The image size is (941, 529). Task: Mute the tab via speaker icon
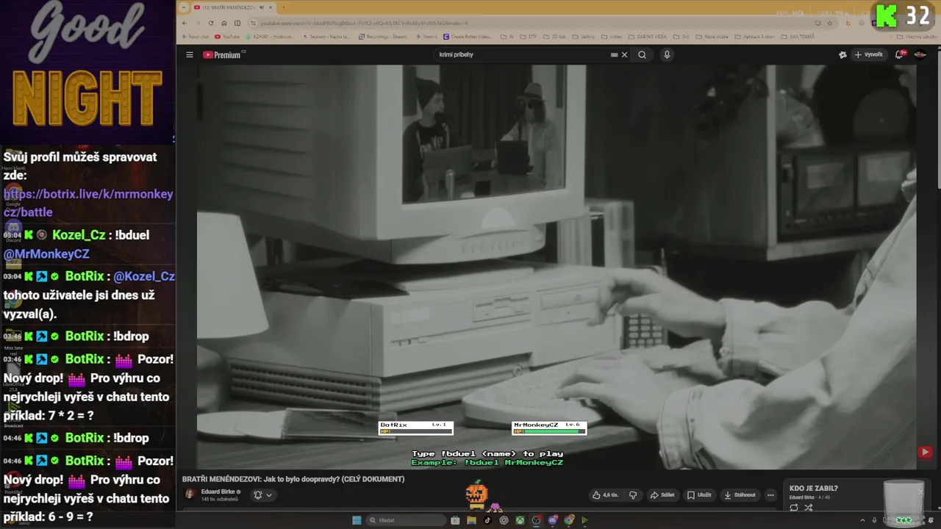point(262,7)
